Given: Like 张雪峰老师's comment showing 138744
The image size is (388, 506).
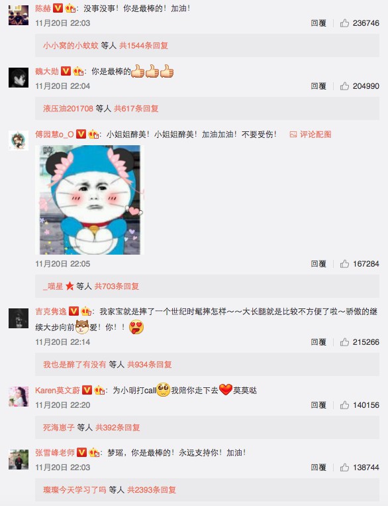Looking at the screenshot, I should pos(344,467).
